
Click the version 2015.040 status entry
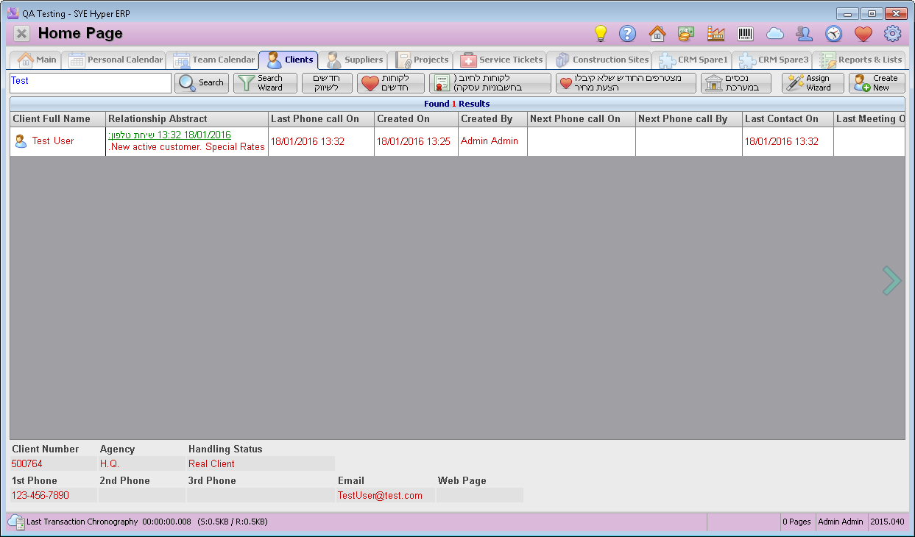(886, 522)
